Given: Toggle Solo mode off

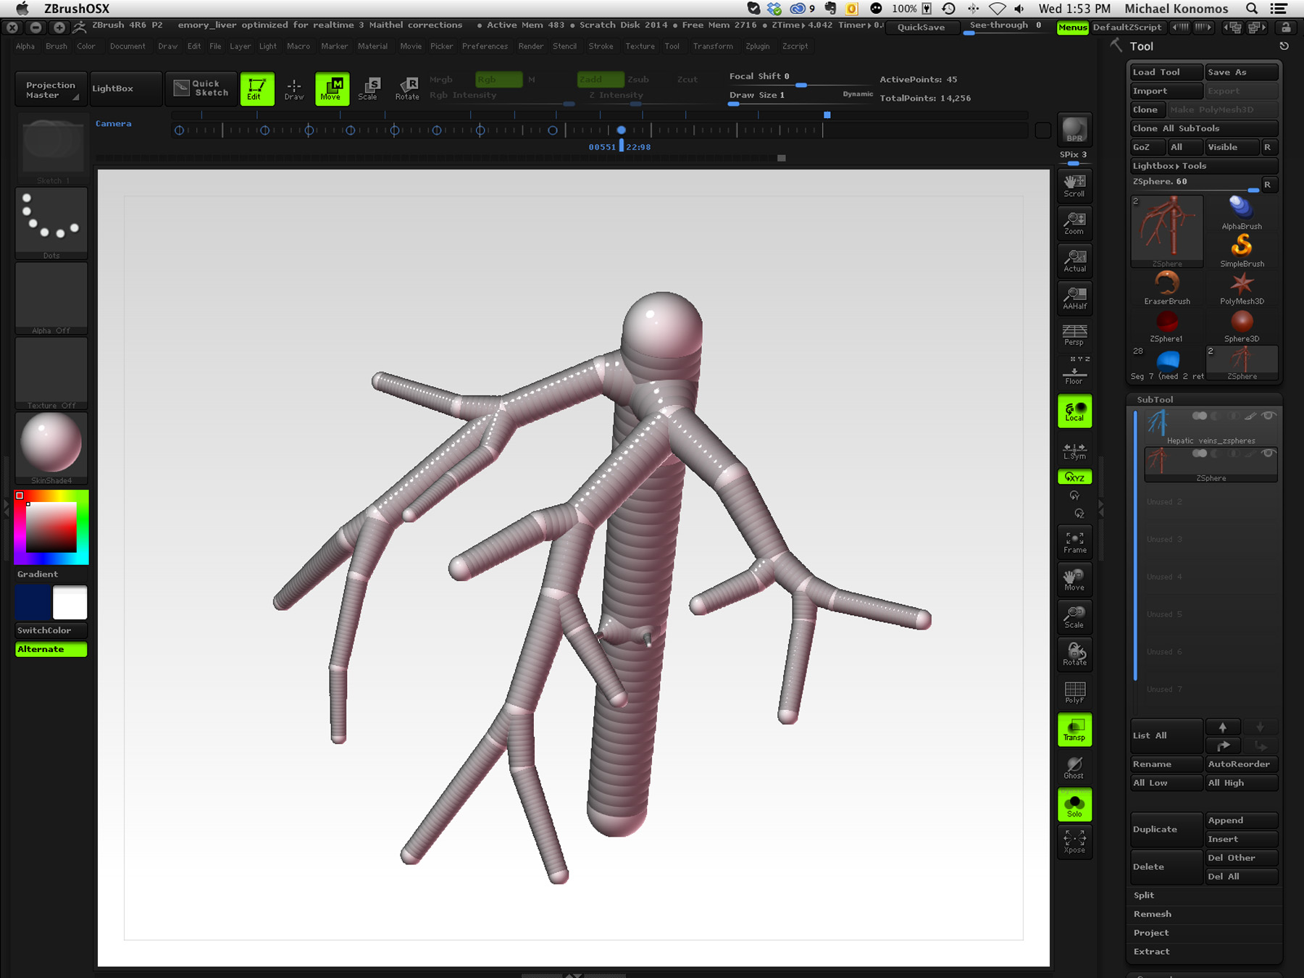Looking at the screenshot, I should (x=1074, y=805).
